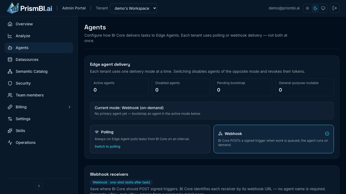
Task: Click General-purpose routable stat card
Action: (305, 87)
